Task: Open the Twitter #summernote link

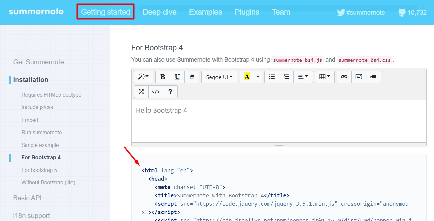Action: click(361, 13)
